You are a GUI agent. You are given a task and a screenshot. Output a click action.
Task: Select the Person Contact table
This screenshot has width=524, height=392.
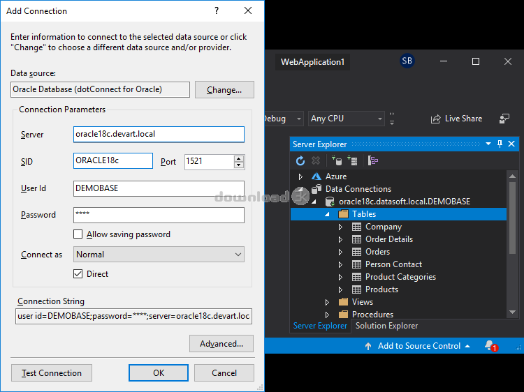(x=393, y=264)
